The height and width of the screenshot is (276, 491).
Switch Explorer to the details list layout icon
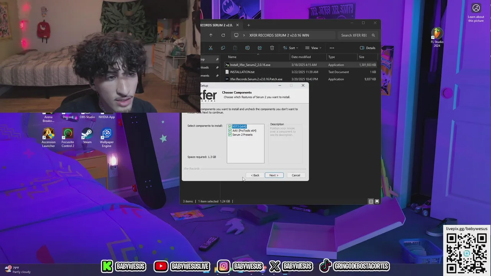point(371,201)
